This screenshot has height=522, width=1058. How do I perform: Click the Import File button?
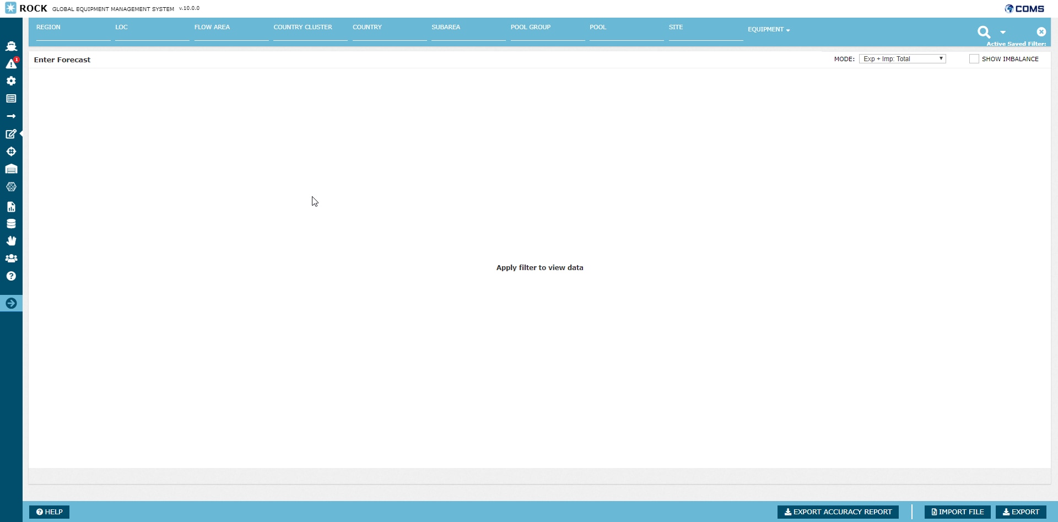click(957, 512)
